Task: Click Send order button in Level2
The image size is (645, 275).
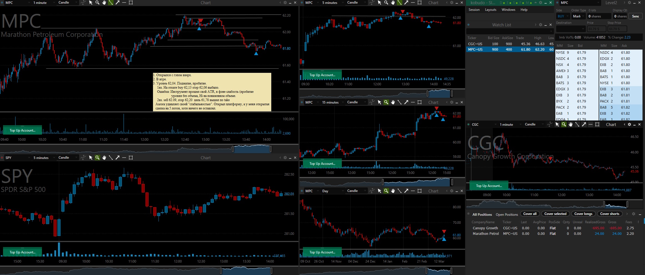Action: pyautogui.click(x=636, y=16)
